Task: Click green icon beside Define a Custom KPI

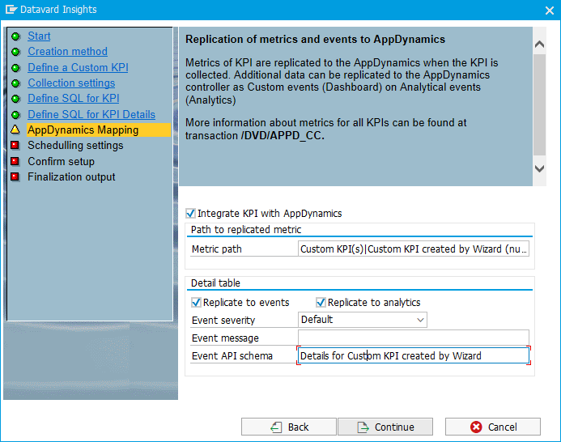Action: (x=15, y=68)
